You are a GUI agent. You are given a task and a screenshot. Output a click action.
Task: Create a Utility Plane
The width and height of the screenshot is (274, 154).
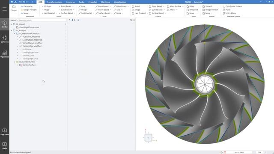[229, 13]
